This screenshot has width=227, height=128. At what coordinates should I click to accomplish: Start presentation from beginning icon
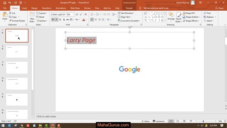pos(21,3)
